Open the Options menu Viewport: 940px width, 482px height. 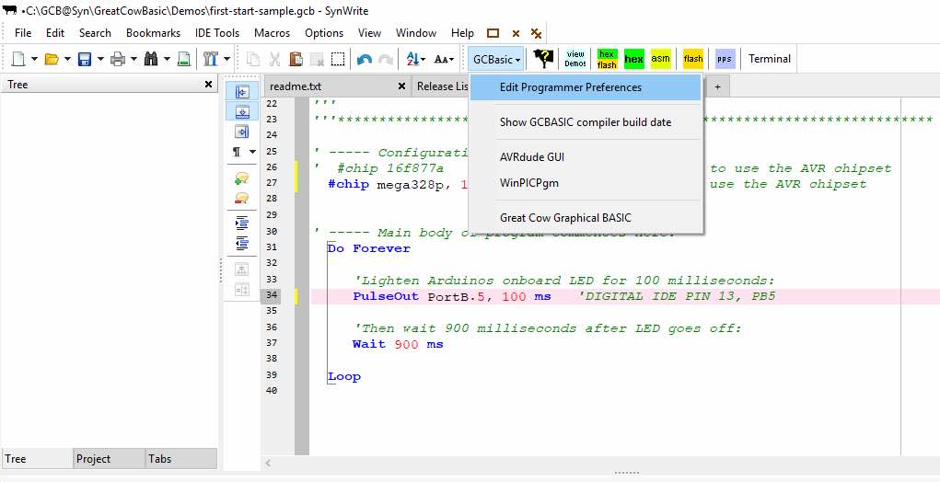pos(324,33)
